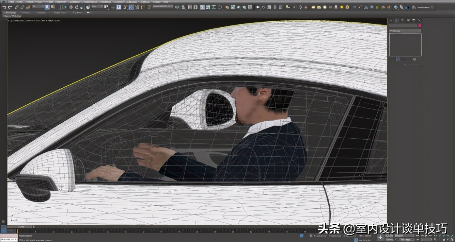Image resolution: width=455 pixels, height=242 pixels.
Task: Open the Curve Editor from toolbar
Action: pyautogui.click(x=208, y=7)
